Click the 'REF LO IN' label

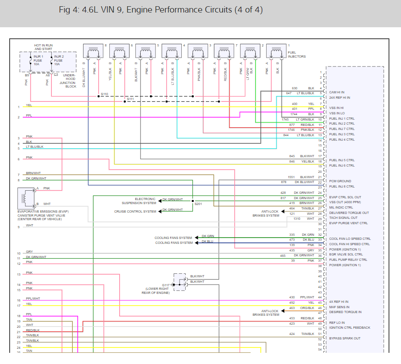coord(337,322)
